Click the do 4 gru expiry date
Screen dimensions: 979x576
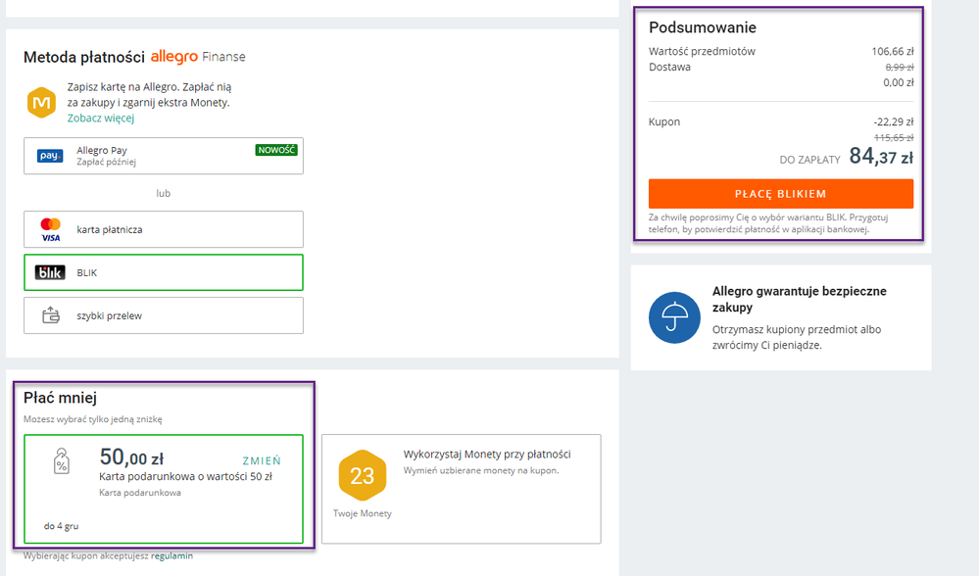click(x=61, y=526)
